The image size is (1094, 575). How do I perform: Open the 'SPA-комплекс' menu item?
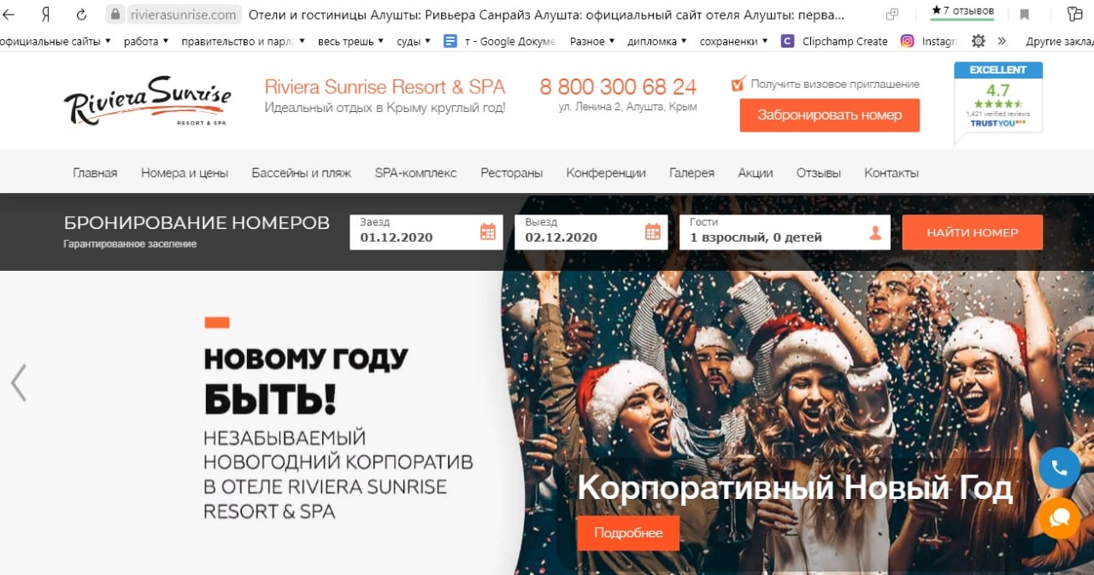(415, 173)
